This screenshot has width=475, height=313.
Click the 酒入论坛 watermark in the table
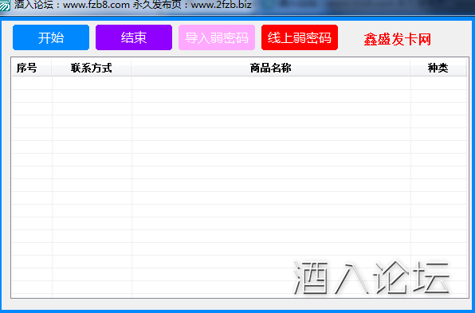(371, 278)
